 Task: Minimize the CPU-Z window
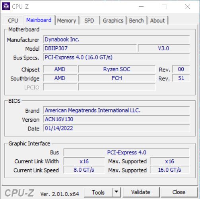click(x=141, y=6)
